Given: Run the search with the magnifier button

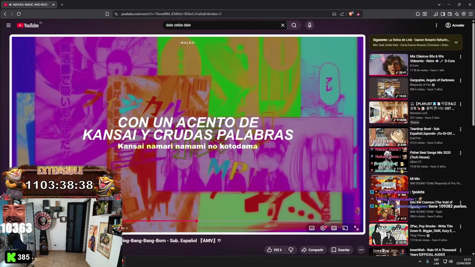Looking at the screenshot, I should coord(294,25).
